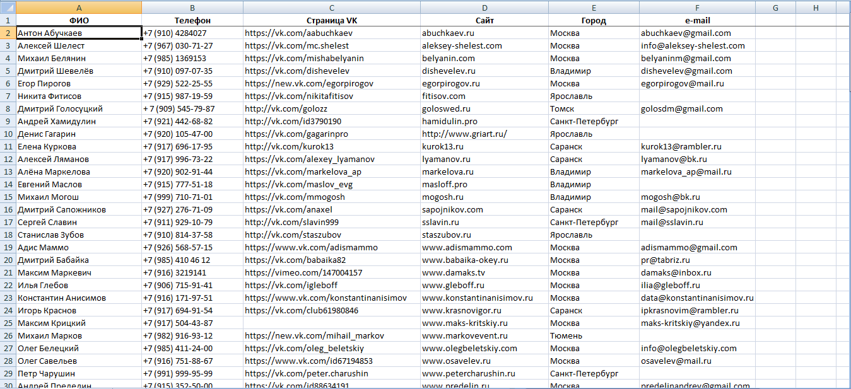The height and width of the screenshot is (389, 851).
Task: Select cell https://vk.com/aabuchkaev
Action: pyautogui.click(x=331, y=33)
